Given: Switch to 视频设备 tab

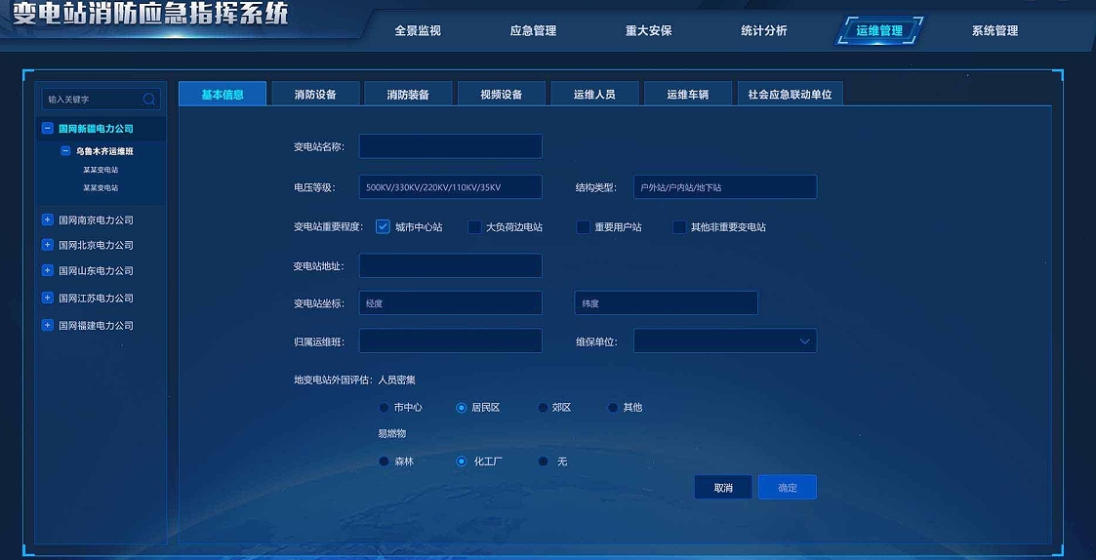Looking at the screenshot, I should coord(502,94).
